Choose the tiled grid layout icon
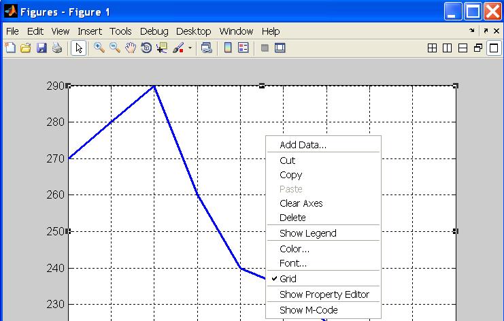The width and height of the screenshot is (504, 321). (432, 48)
